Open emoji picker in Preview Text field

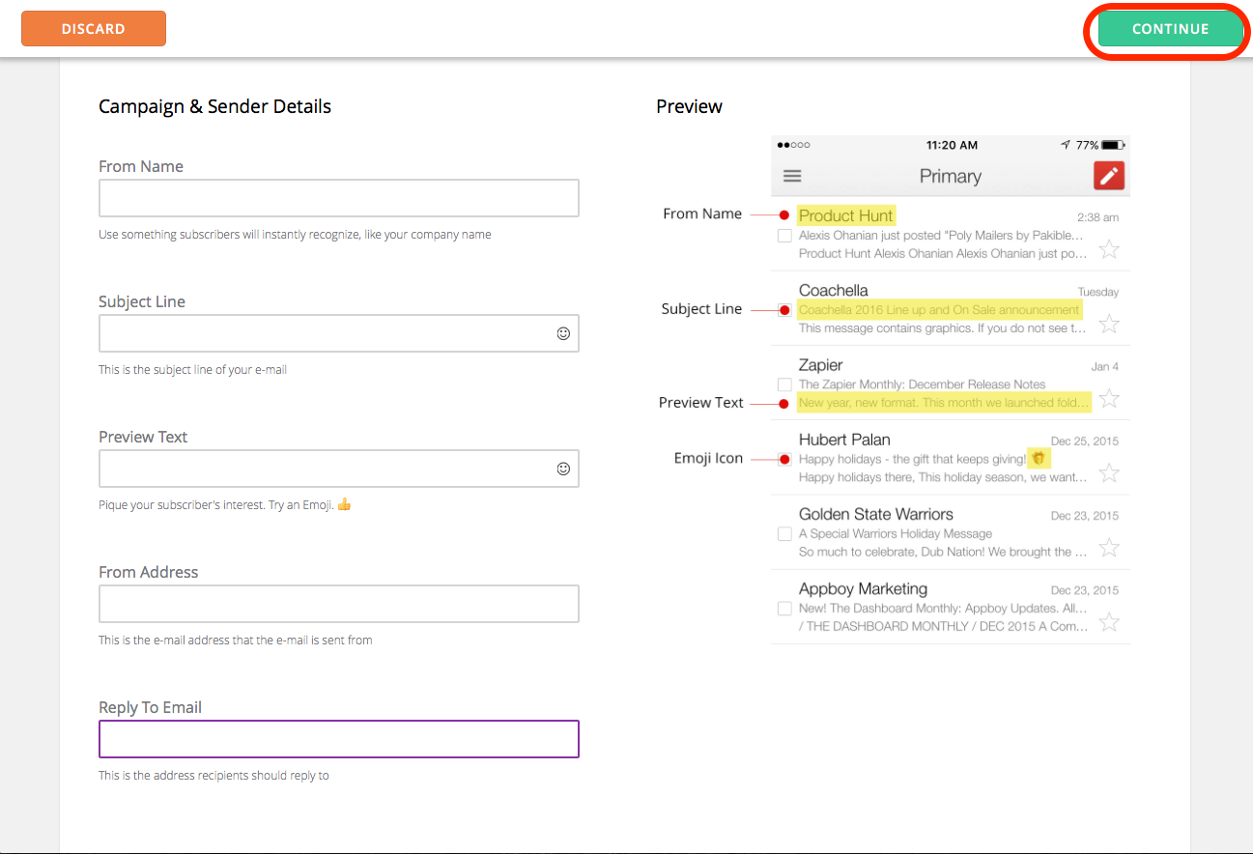tap(563, 469)
